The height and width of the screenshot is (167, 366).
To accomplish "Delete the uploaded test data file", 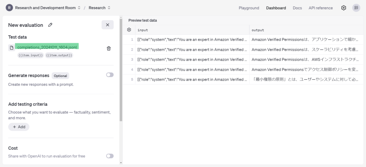I will pyautogui.click(x=109, y=49).
